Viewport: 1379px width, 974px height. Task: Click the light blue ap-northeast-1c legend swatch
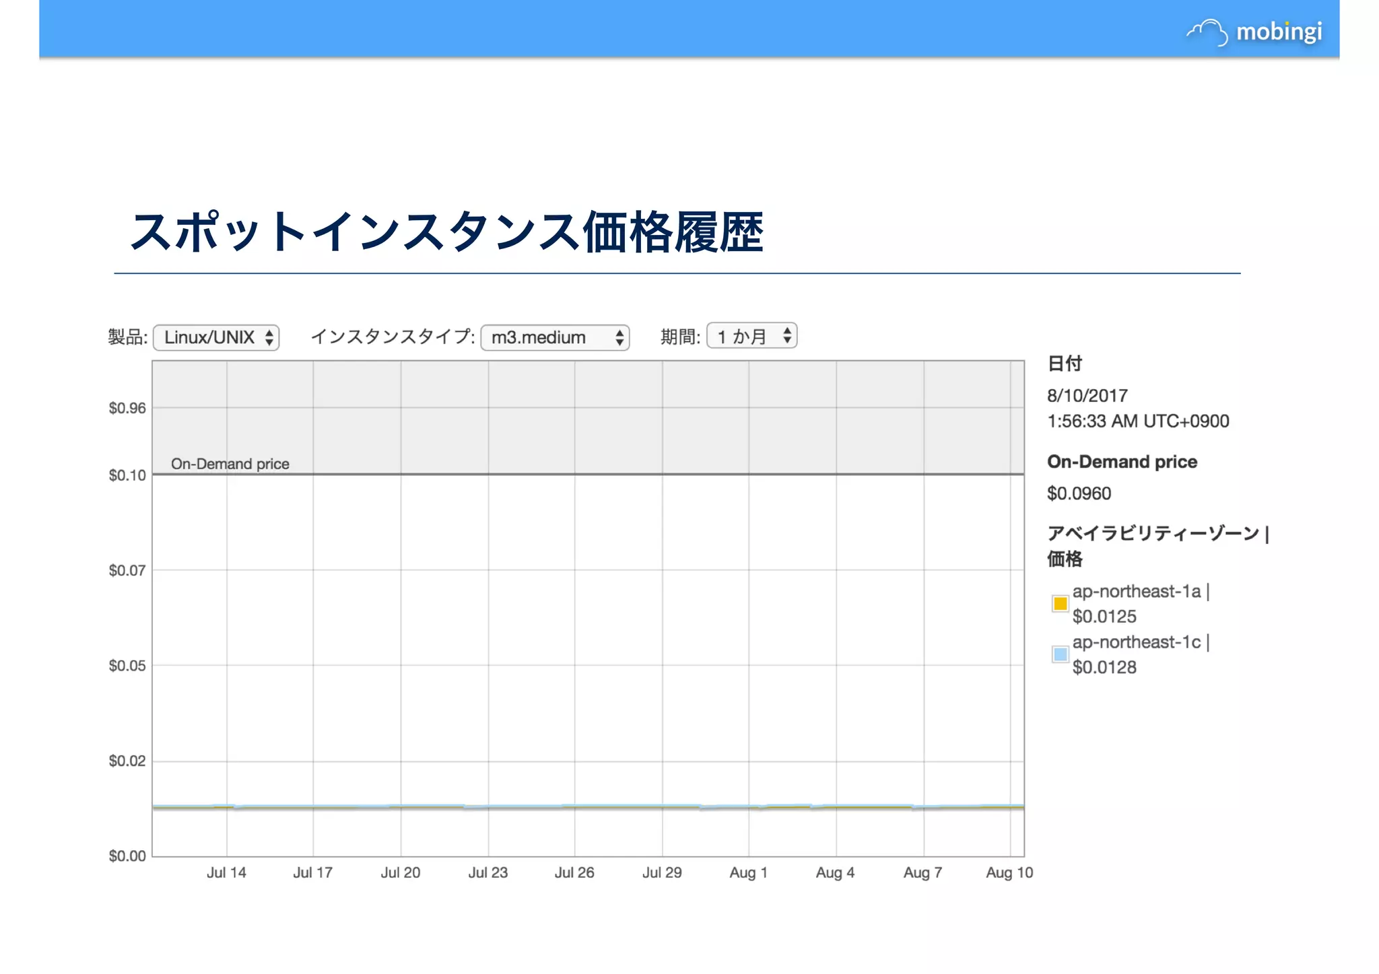click(x=1060, y=654)
